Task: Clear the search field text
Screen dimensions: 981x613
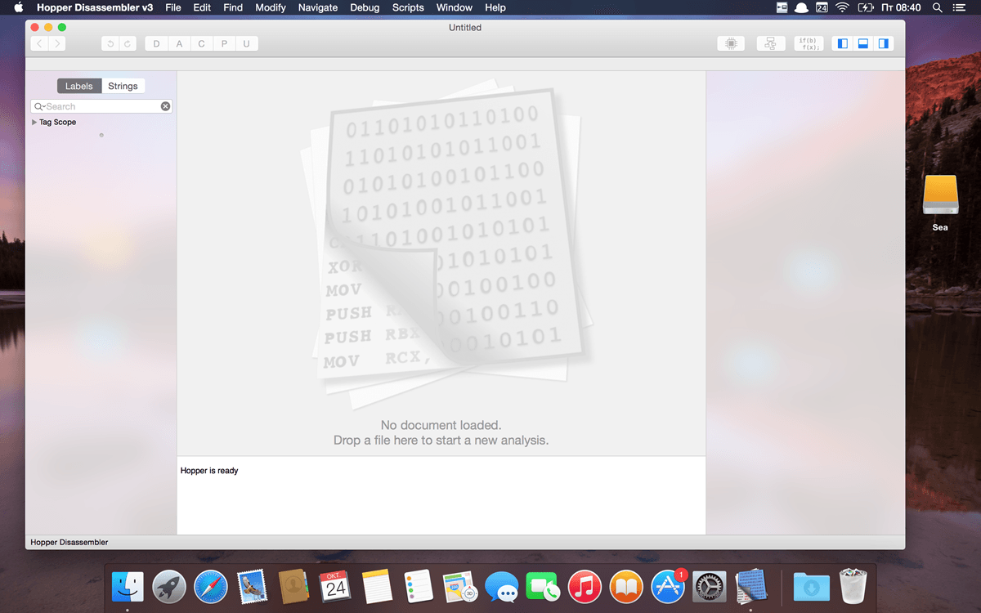Action: [165, 106]
